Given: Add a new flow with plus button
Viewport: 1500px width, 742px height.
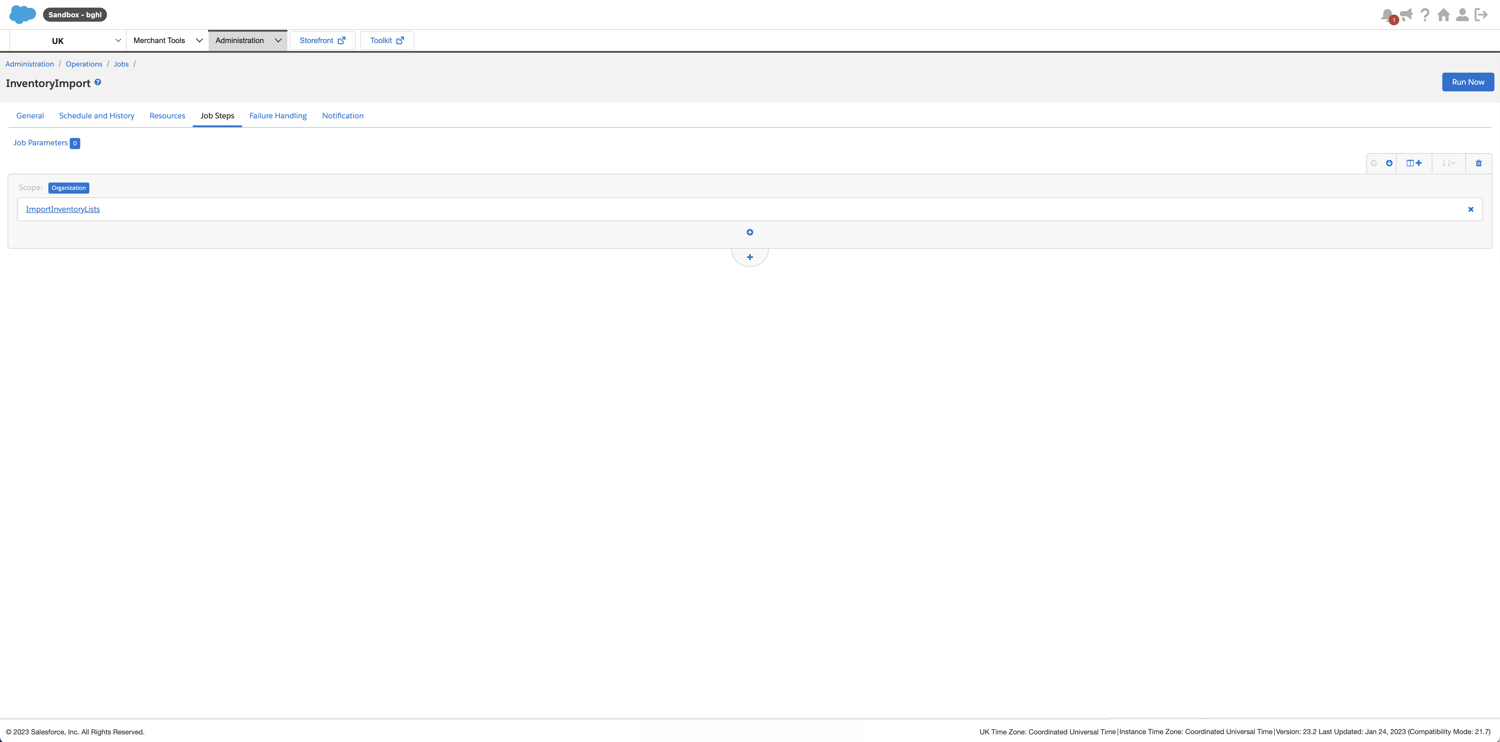Looking at the screenshot, I should (750, 257).
